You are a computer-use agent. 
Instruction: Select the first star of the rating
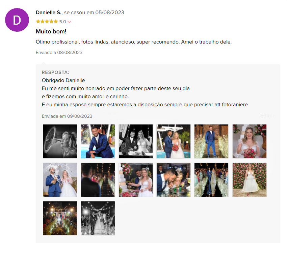coord(37,21)
